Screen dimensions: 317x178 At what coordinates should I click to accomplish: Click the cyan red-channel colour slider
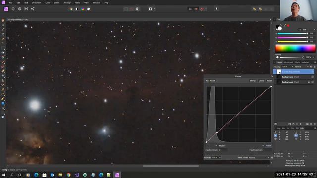click(x=293, y=34)
